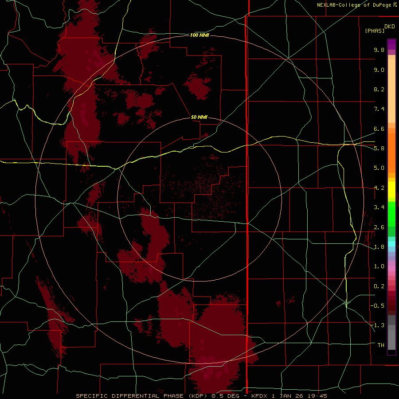
Task: Click the pink segment of the color bar
Action: click(x=391, y=269)
